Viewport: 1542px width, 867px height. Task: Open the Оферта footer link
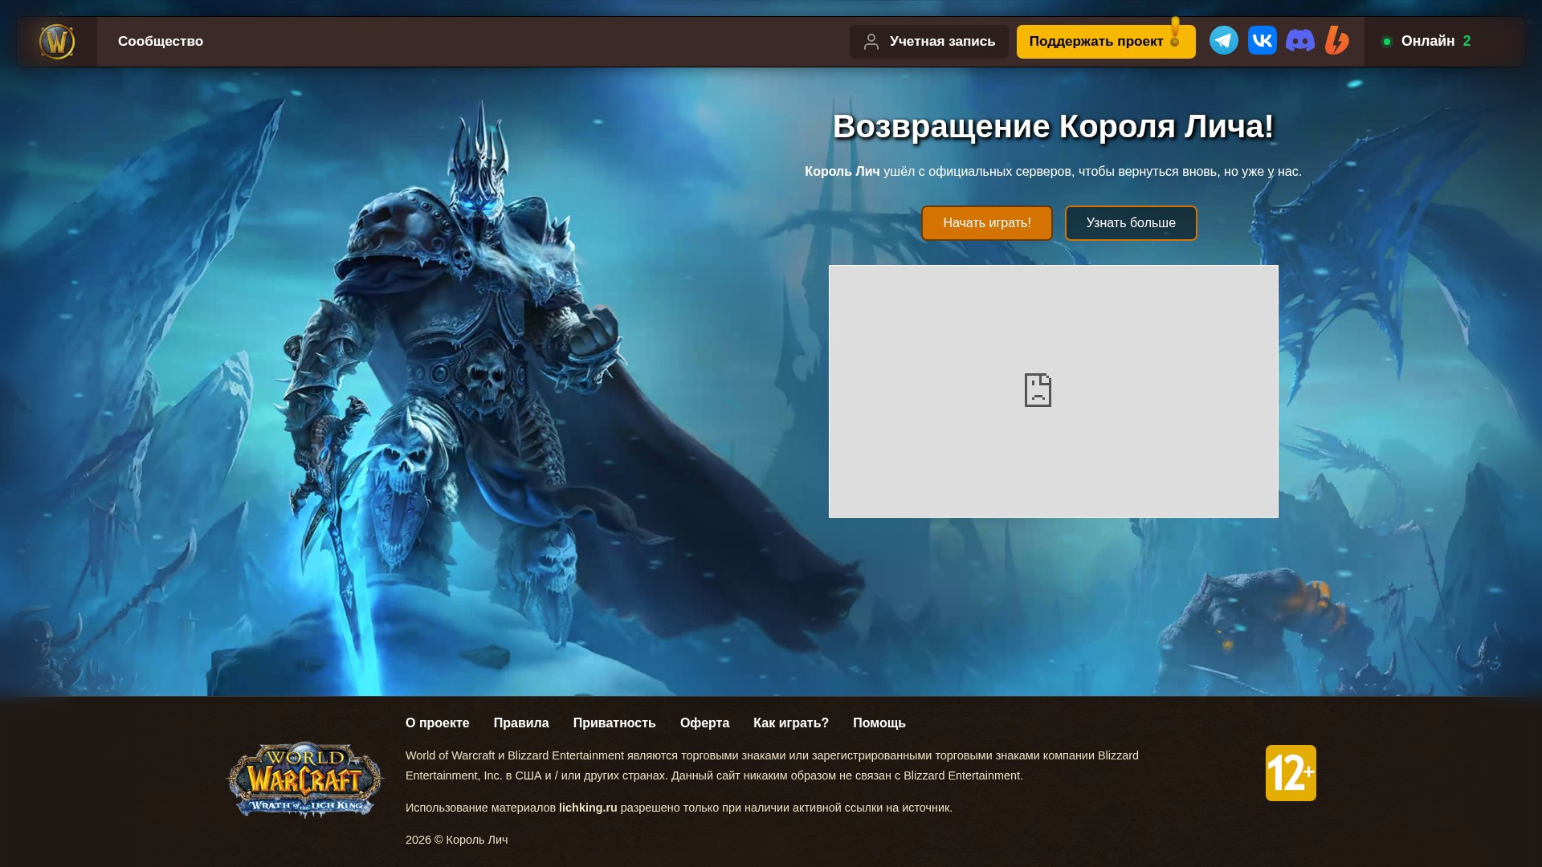[x=704, y=723]
